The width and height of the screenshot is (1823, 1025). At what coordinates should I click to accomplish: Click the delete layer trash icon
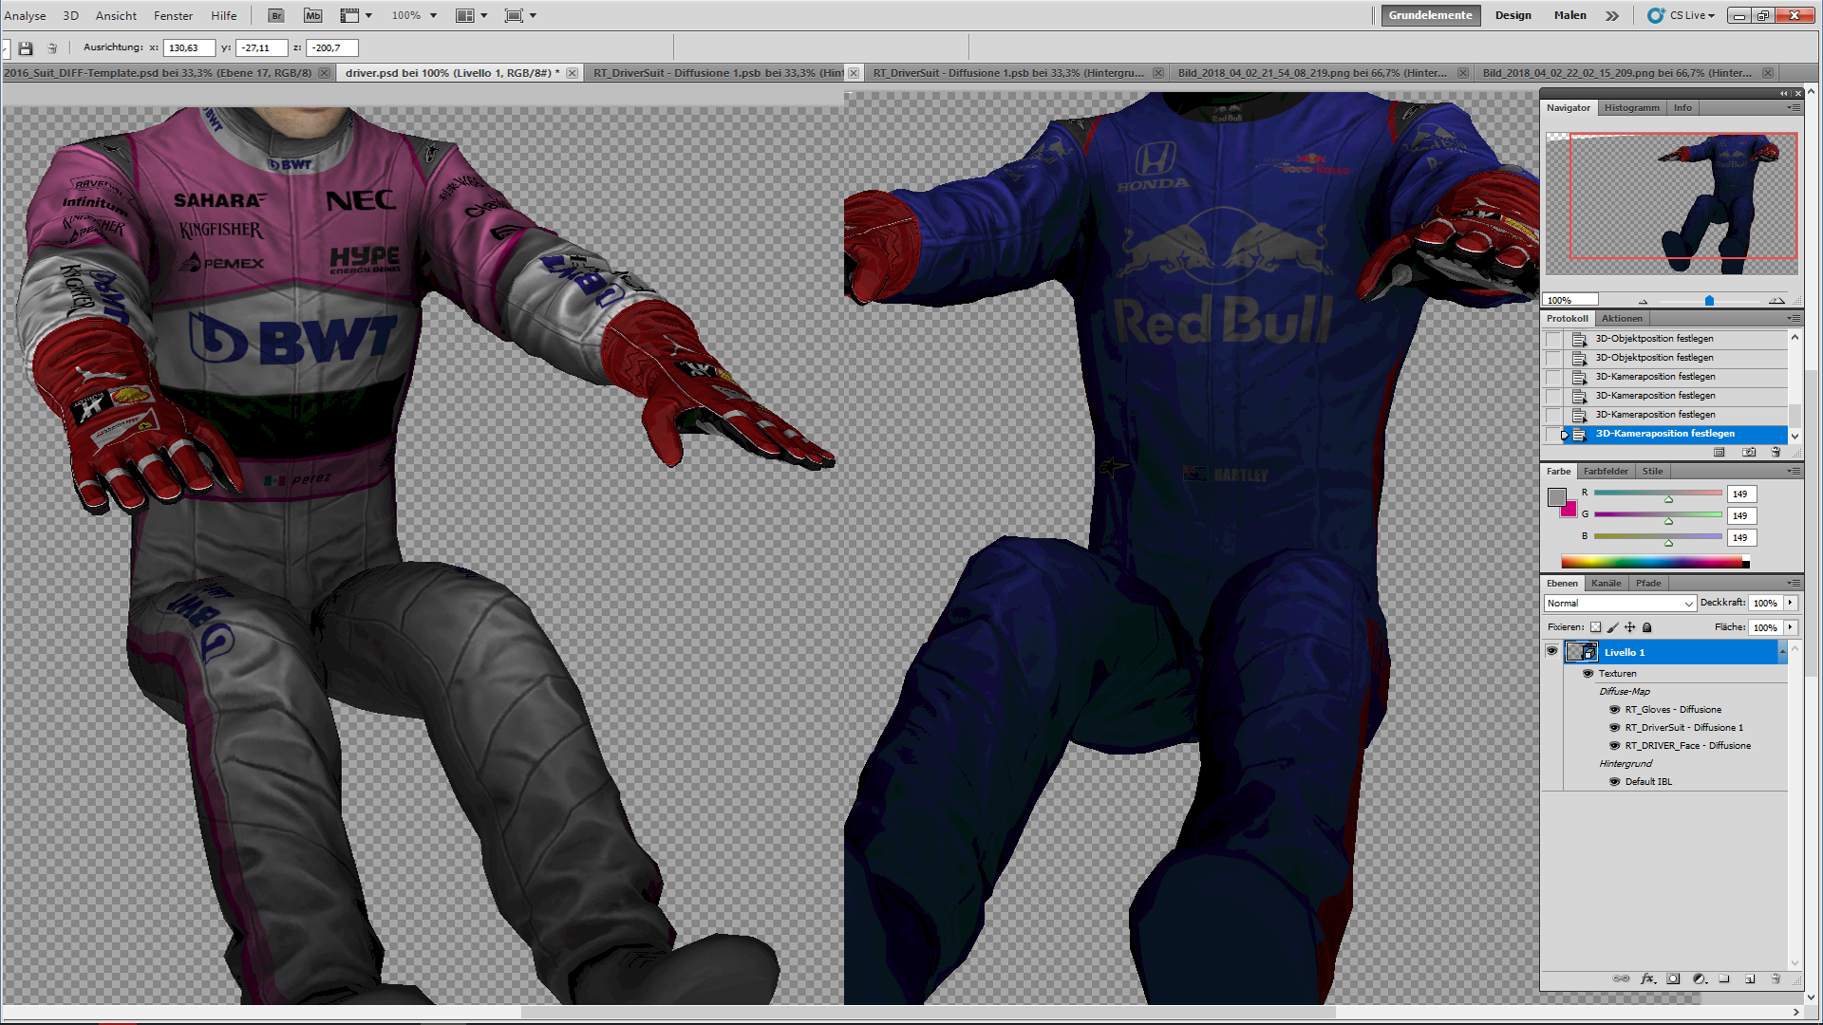coord(1776,978)
